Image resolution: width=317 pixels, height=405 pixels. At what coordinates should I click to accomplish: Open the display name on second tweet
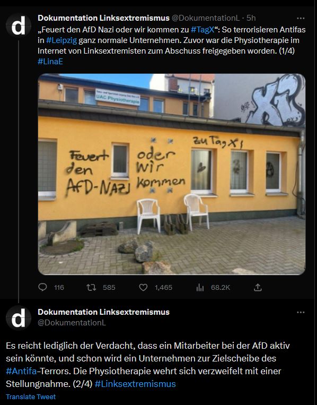(x=103, y=312)
